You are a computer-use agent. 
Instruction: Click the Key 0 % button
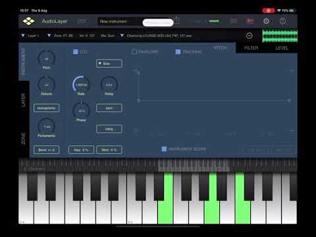tap(81, 150)
